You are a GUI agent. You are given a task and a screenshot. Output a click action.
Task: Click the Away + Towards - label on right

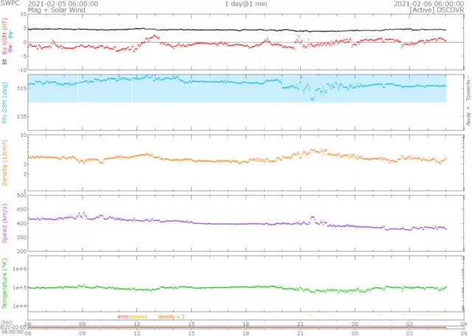pos(467,101)
